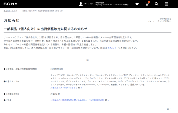Click 新規ID登録 registration link
Viewport: 178px width, 113px height.
[100, 3]
